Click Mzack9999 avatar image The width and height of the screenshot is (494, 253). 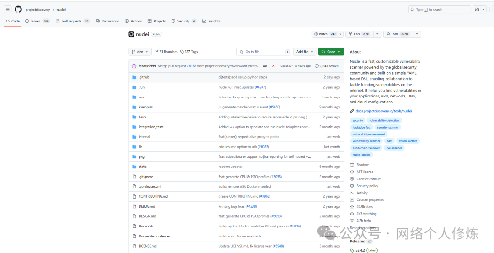point(134,66)
